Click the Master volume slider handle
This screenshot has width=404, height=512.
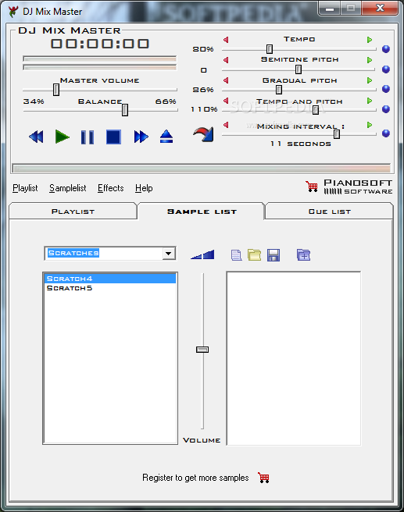pyautogui.click(x=56, y=90)
